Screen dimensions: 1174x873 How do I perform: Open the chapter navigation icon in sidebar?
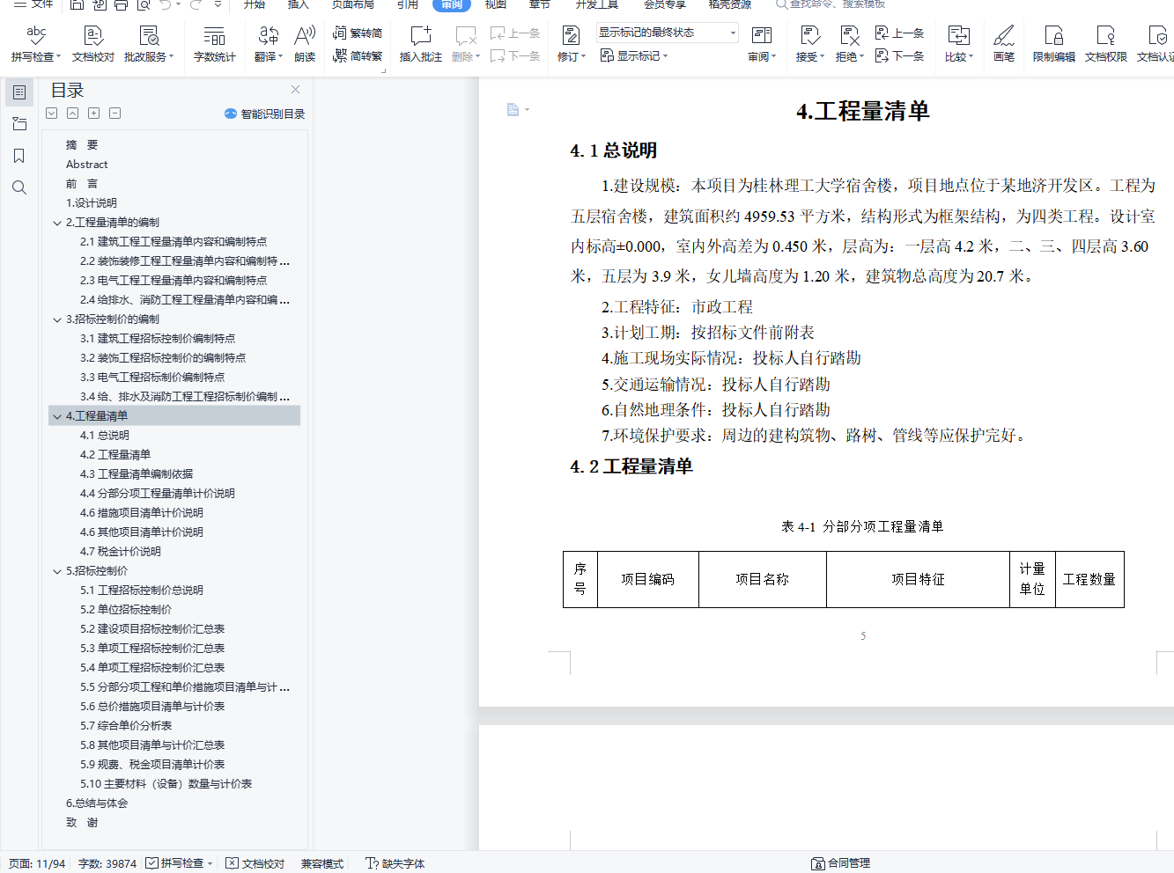(x=19, y=124)
